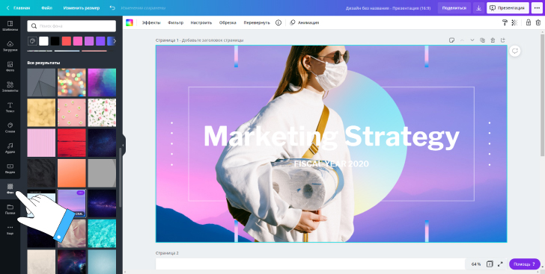The width and height of the screenshot is (545, 274).
Task: Open the Аудио (Audio) panel
Action: click(10, 148)
